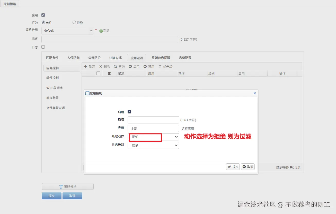This screenshot has height=214, width=336.
Task: Click the bottom blue 提交 button
Action: (52, 196)
